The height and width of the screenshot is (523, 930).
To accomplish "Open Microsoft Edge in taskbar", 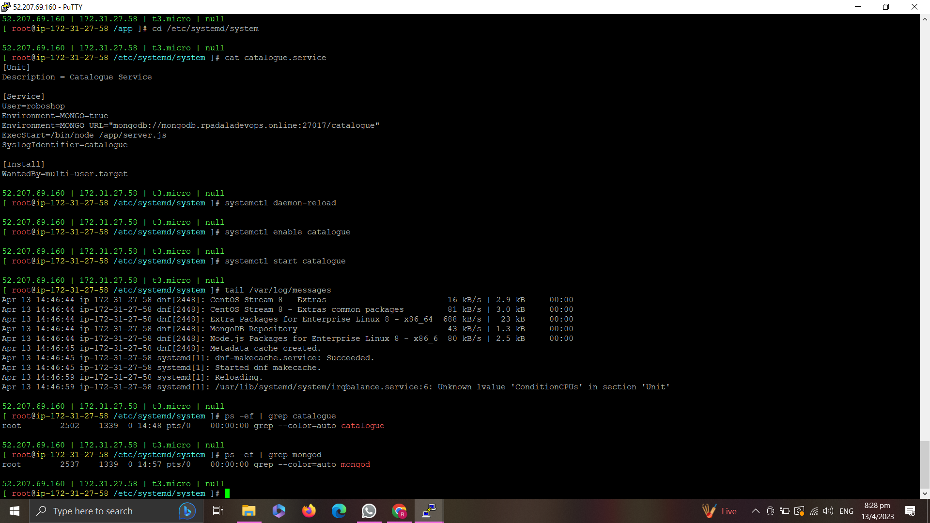I will [339, 511].
